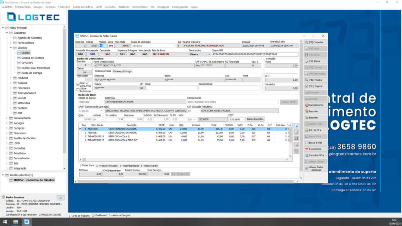Select Grupos de Clientes in the tree
402x226 pixels.
point(33,58)
